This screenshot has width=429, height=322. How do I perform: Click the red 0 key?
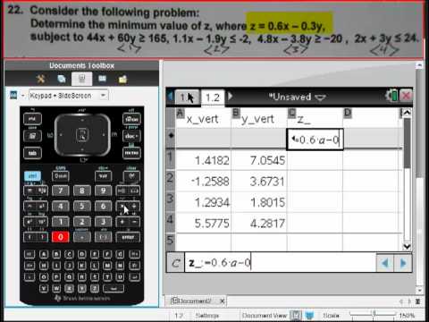click(x=61, y=237)
